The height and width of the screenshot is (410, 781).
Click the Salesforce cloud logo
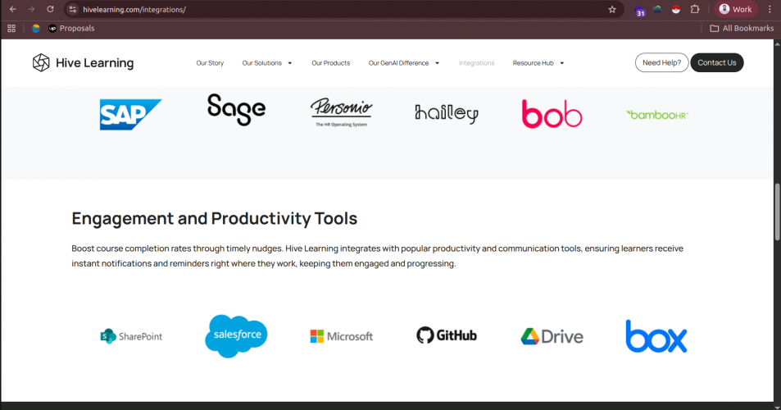pos(236,336)
